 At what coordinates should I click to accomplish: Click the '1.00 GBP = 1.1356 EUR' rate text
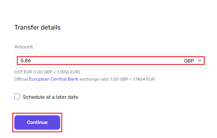pyautogui.click(x=56, y=72)
